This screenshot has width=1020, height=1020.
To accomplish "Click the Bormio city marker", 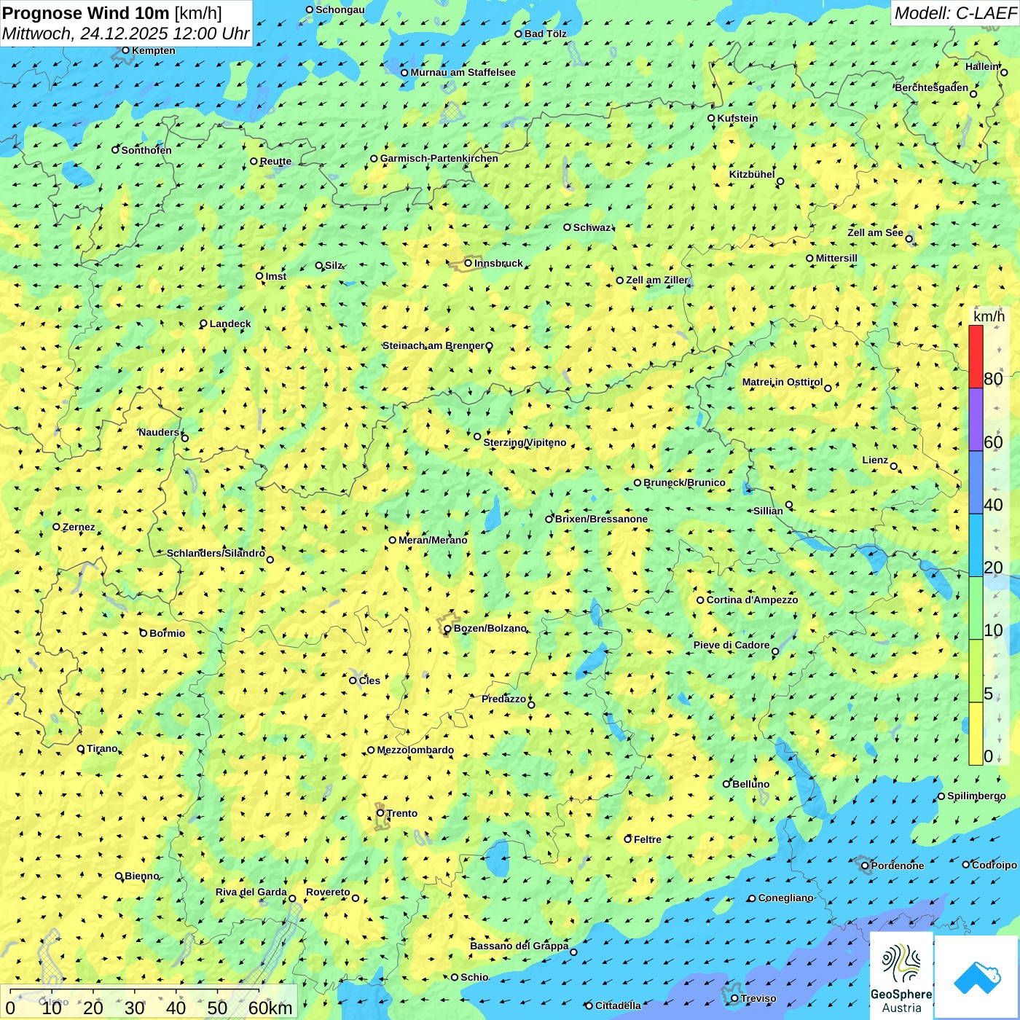I will point(144,633).
